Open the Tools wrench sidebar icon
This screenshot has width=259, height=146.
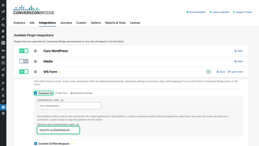point(3,101)
